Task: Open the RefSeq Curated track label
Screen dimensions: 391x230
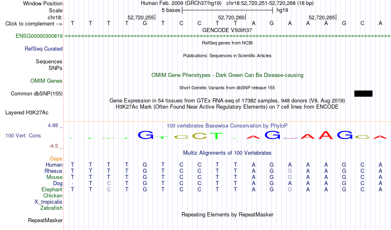Action: pos(44,49)
